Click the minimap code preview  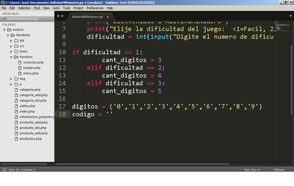pos(282,26)
